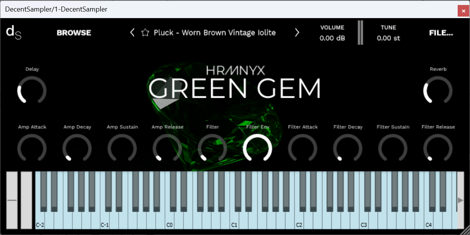Open the FILE... menu

pos(441,33)
